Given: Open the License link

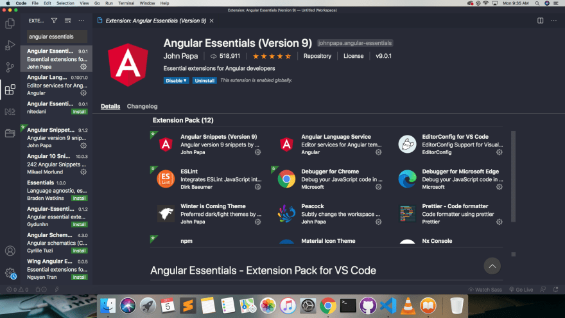Looking at the screenshot, I should point(353,56).
